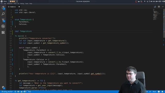This screenshot has width=165, height=93.
Task: Open the Selection menu
Action: coord(10,4)
